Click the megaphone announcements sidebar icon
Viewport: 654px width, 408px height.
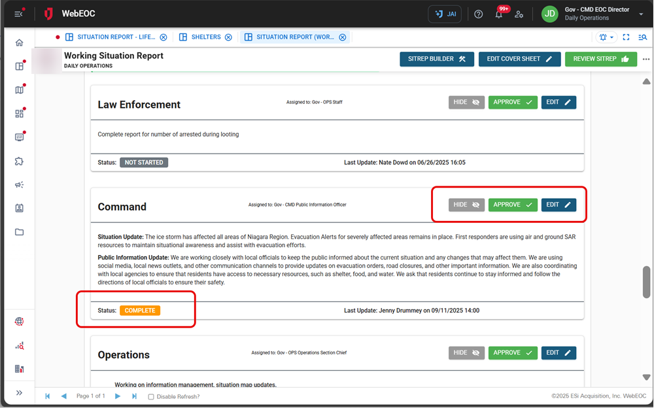click(x=19, y=184)
